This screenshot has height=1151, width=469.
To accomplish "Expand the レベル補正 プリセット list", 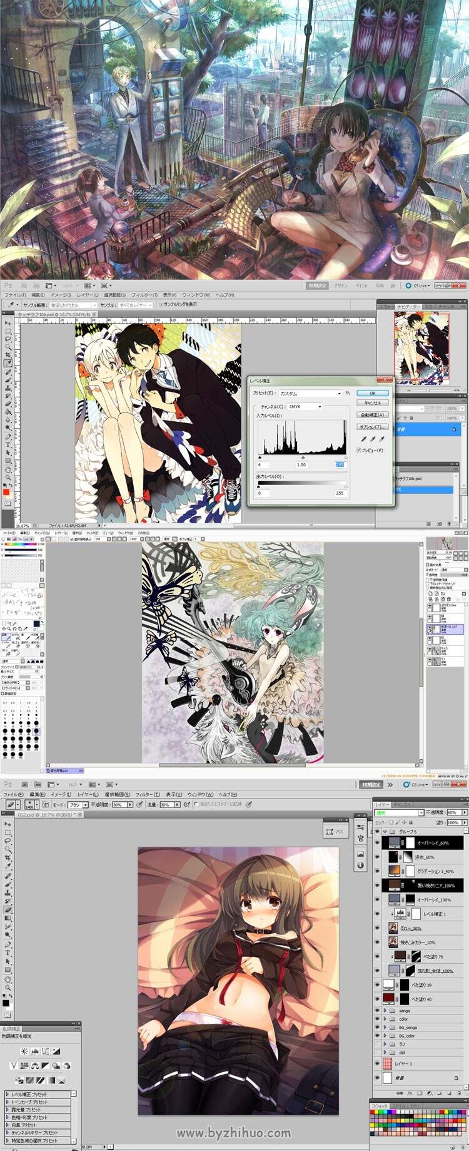I will [x=7, y=1095].
